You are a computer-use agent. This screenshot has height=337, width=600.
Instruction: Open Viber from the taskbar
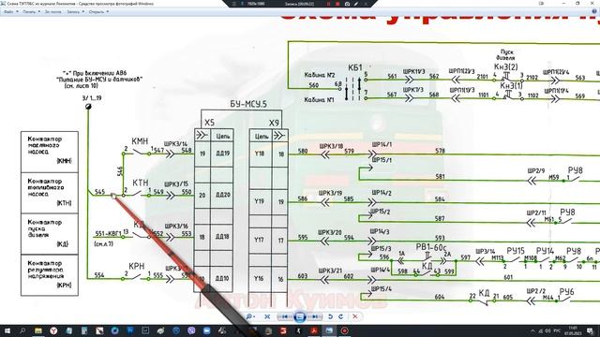click(191, 330)
